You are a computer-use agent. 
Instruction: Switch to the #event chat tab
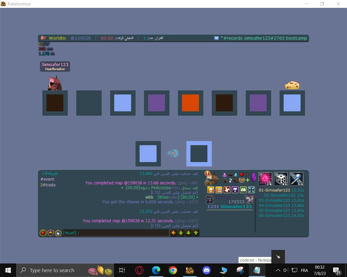tap(47, 179)
